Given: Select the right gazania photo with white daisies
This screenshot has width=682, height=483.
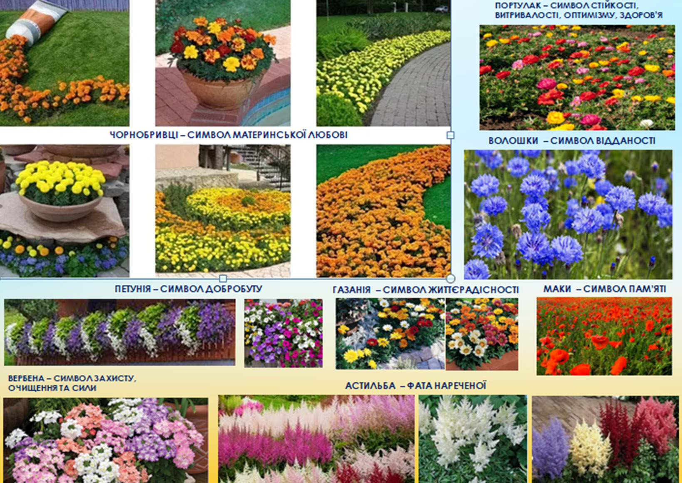Looking at the screenshot, I should tap(482, 334).
